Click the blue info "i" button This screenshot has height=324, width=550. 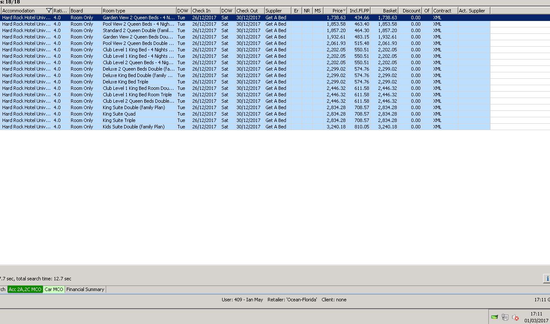click(x=547, y=279)
